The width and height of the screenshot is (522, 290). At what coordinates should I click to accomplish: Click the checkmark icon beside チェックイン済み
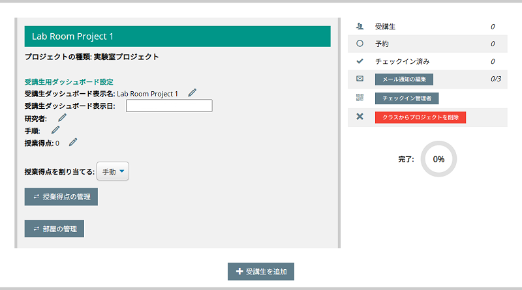tap(360, 61)
